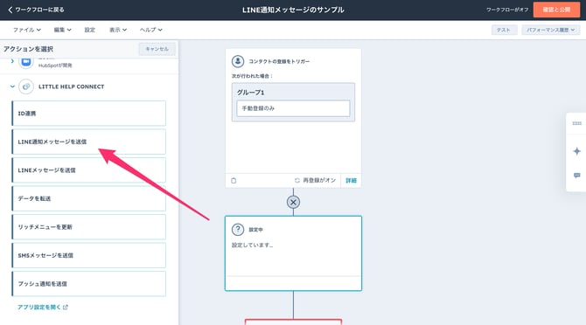Toggle the re-enrollment on refresh indicator

(x=315, y=180)
